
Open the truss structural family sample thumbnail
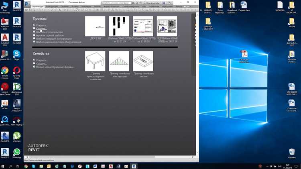pos(119,61)
